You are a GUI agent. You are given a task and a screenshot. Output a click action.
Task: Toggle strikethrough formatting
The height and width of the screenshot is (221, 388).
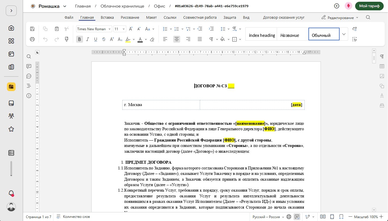(104, 39)
